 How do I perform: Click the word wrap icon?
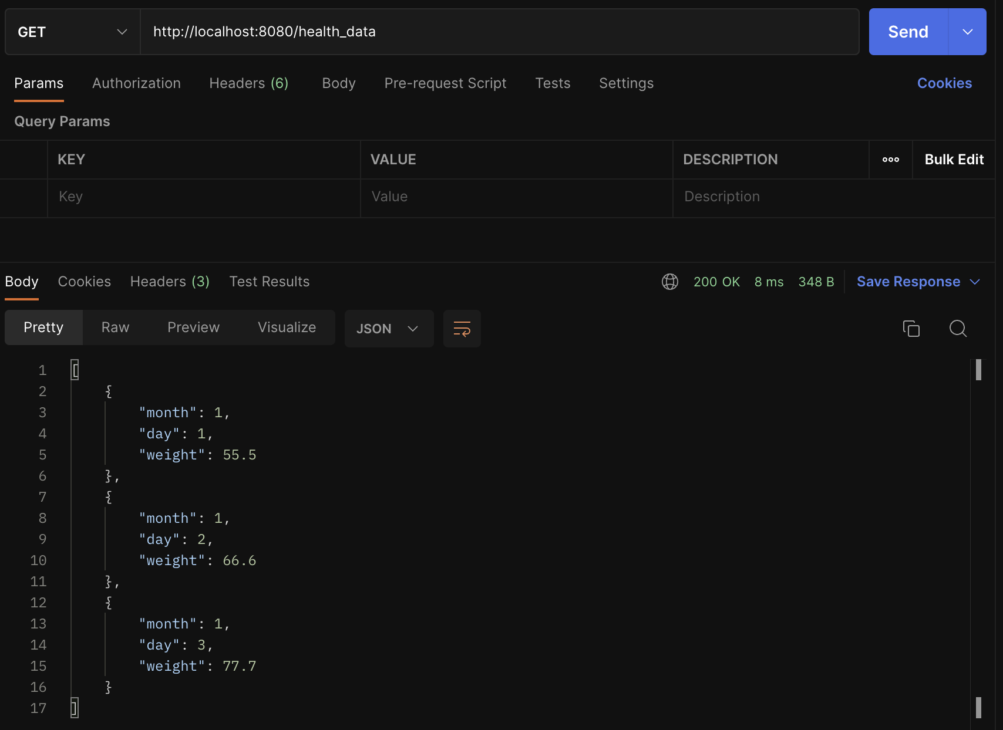(x=462, y=329)
